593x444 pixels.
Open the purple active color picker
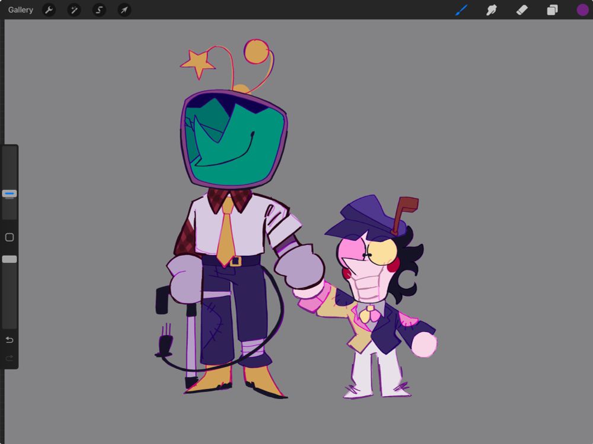582,10
